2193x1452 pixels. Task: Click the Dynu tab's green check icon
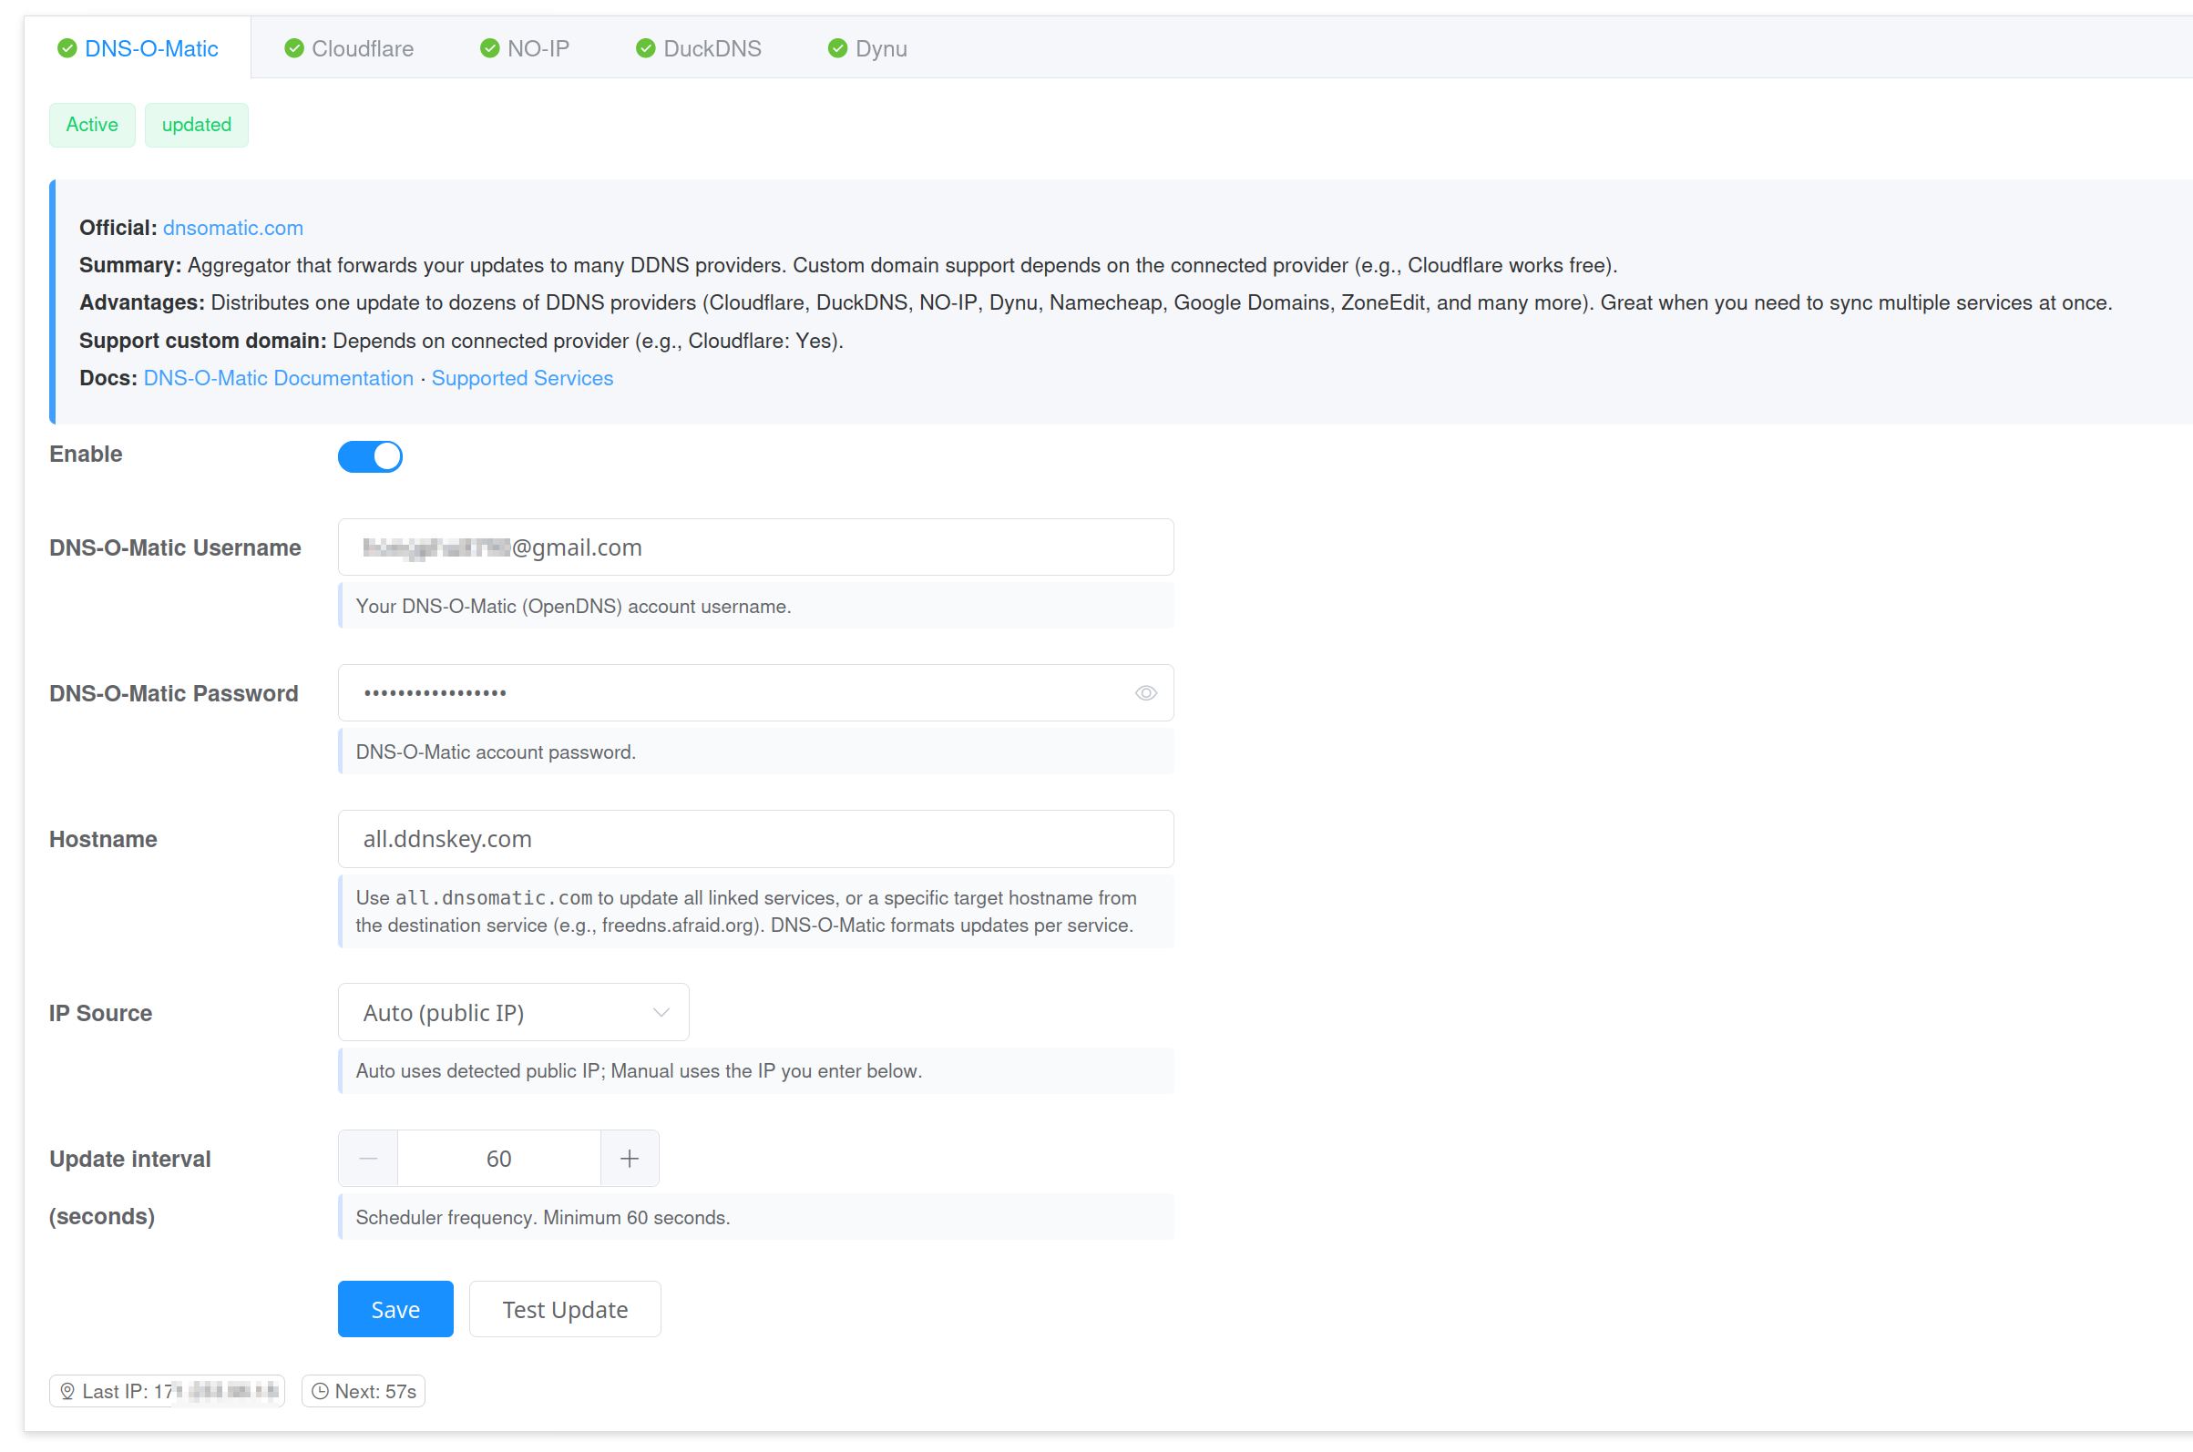click(837, 48)
